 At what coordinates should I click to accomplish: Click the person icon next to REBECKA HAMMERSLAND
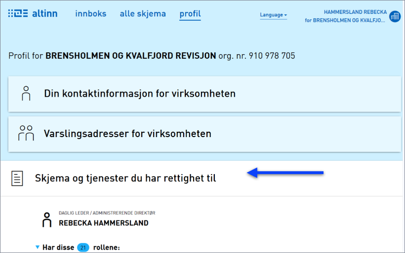pos(47,220)
